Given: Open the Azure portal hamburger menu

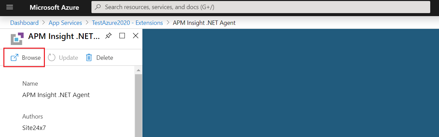Looking at the screenshot, I should pyautogui.click(x=9, y=7).
